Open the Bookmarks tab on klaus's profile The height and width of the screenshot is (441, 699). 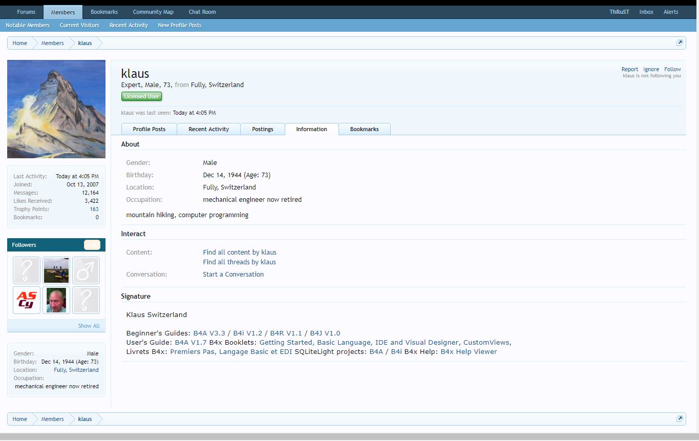coord(364,129)
